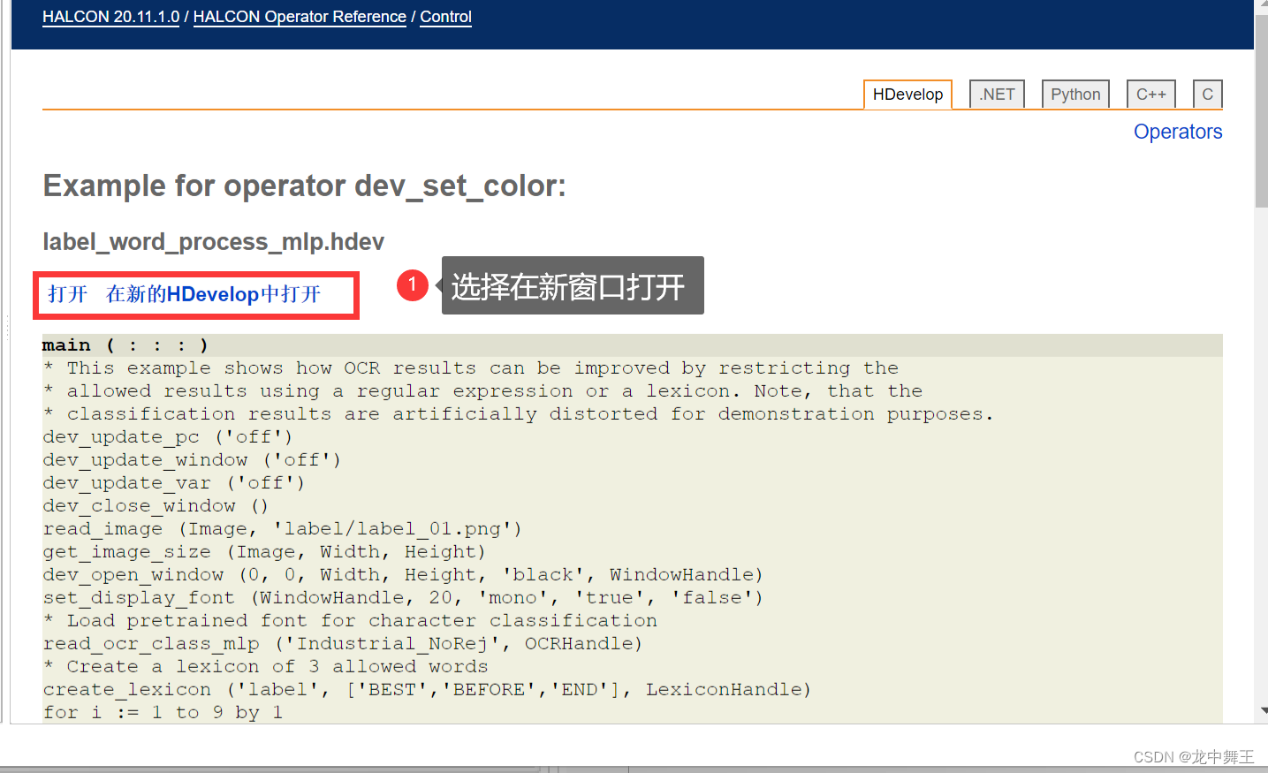Click the create_lexicon code line
1268x773 pixels.
427,690
